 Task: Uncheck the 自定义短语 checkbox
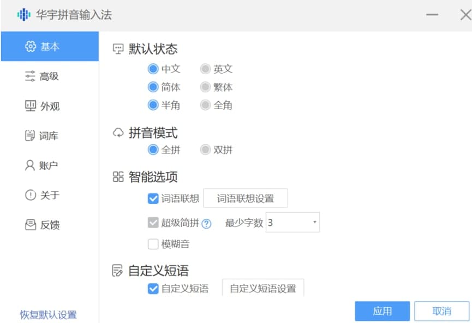click(x=153, y=289)
